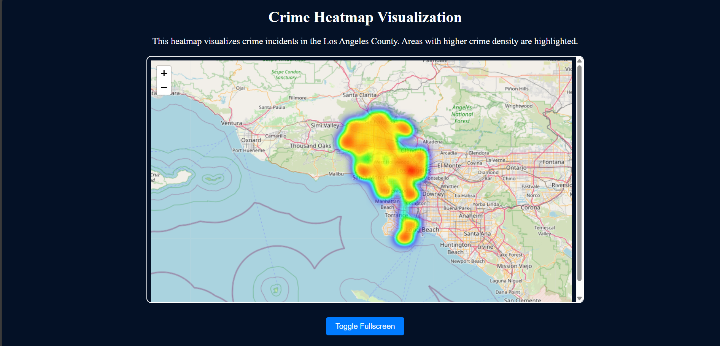Click the scrollbar's up arrow
The image size is (720, 346).
tap(579, 61)
